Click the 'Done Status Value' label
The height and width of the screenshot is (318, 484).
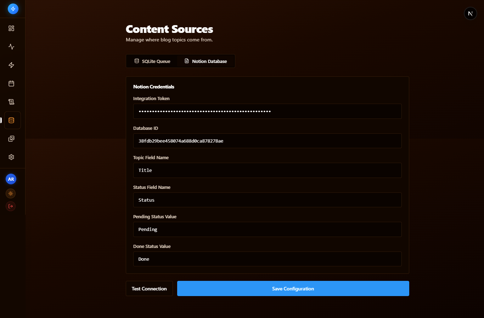click(152, 246)
